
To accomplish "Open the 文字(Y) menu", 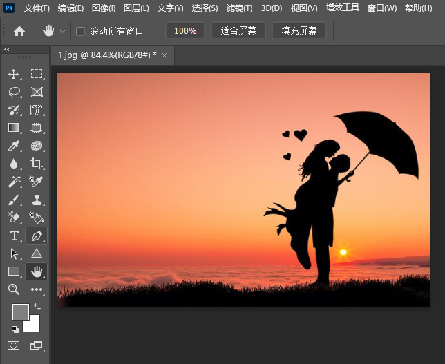I will point(170,8).
